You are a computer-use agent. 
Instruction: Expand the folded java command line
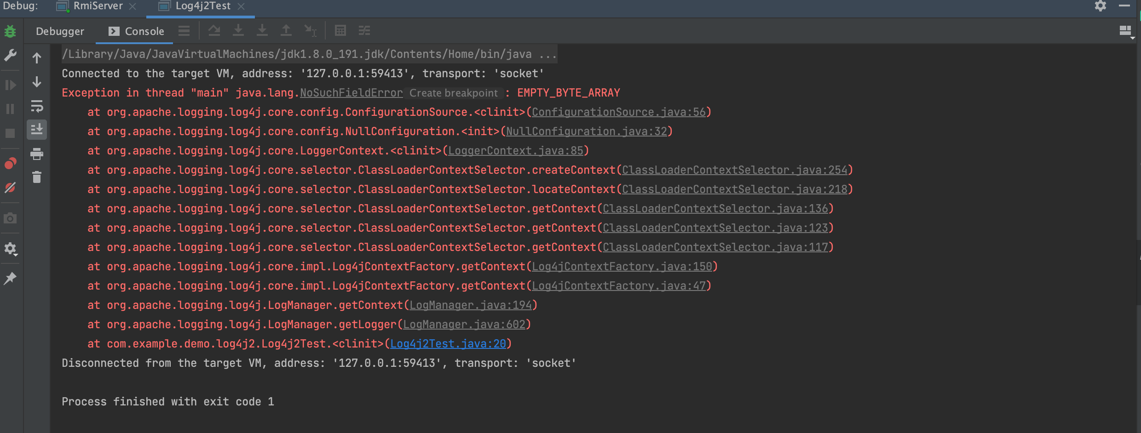pos(309,54)
